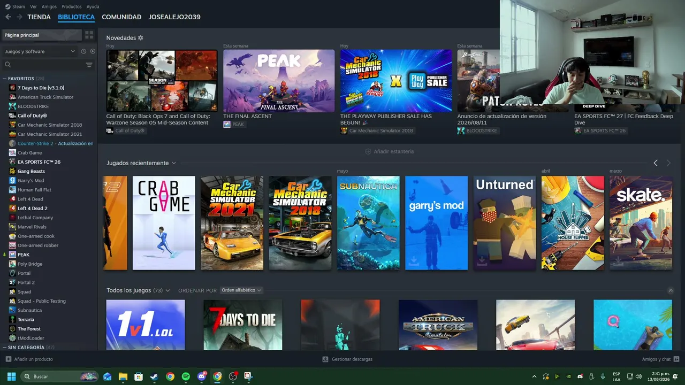685x385 pixels.
Task: Switch to COMUNIDAD tab
Action: [121, 17]
